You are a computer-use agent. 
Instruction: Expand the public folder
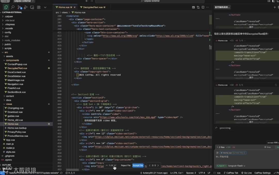click(8, 44)
